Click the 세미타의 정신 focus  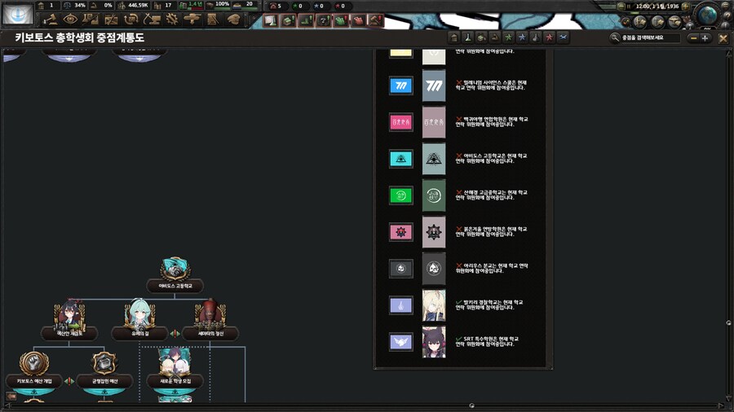[209, 315]
